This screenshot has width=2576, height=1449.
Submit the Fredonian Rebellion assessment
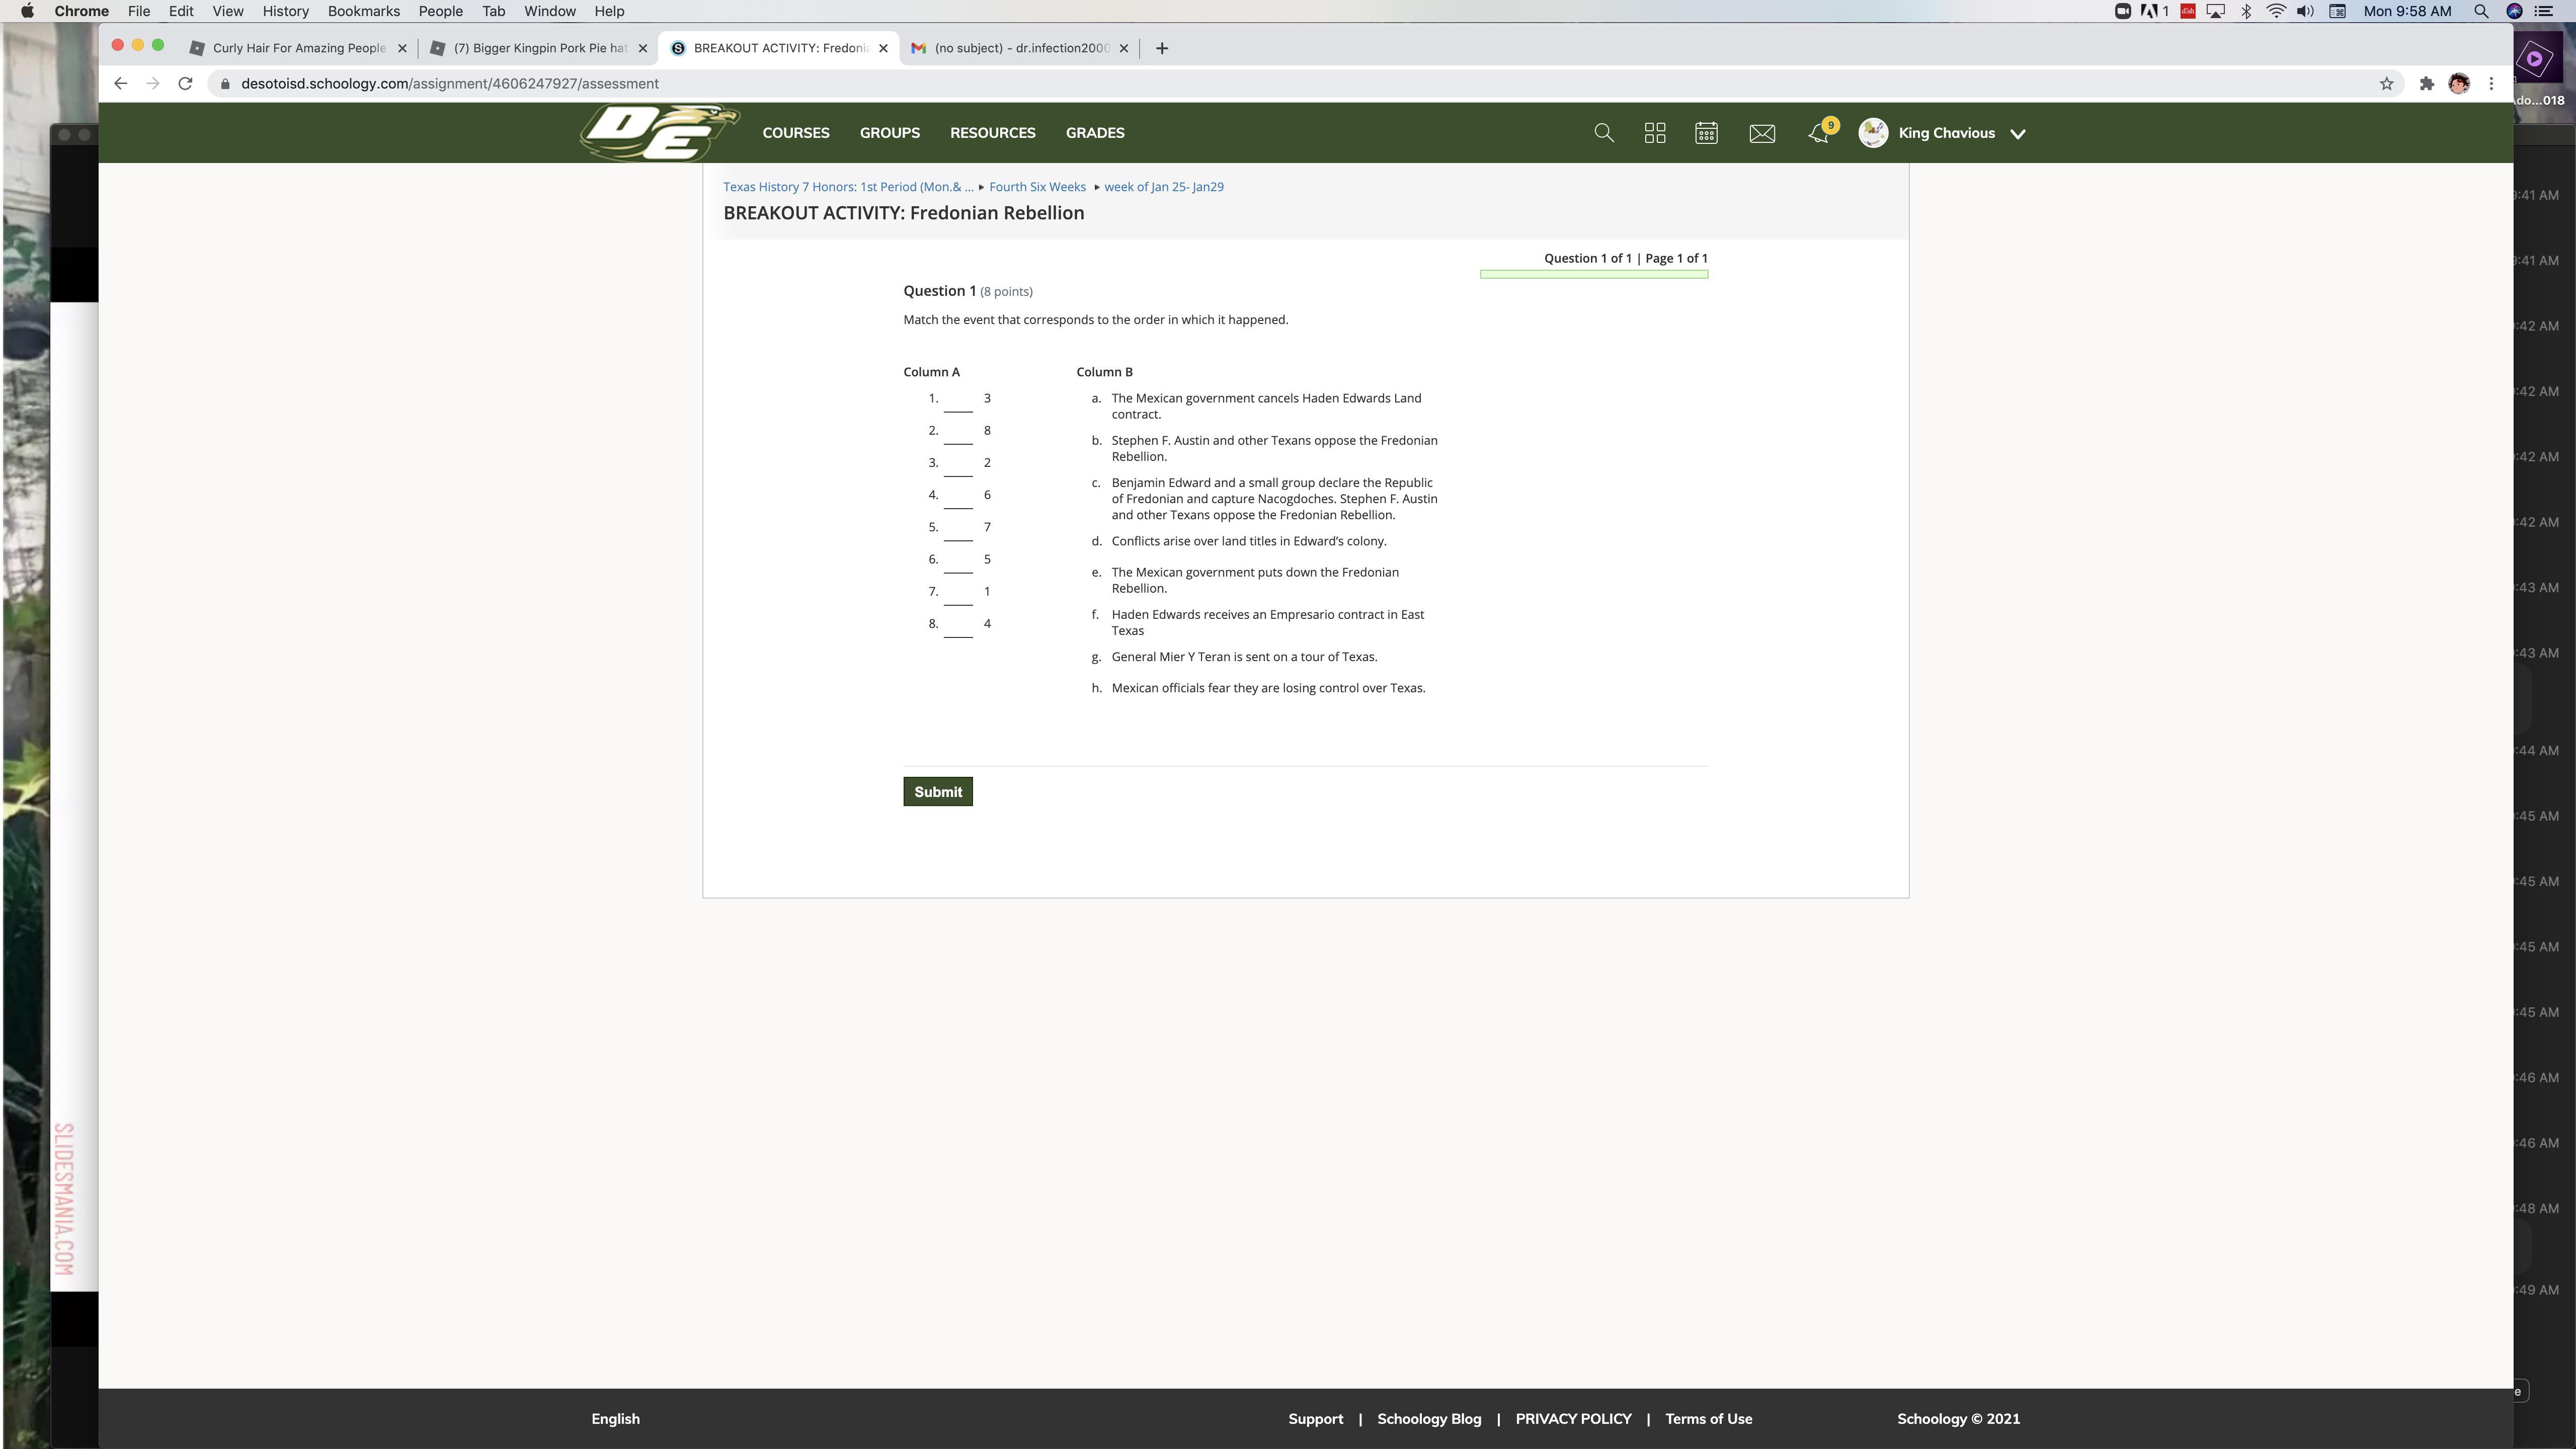coord(937,792)
